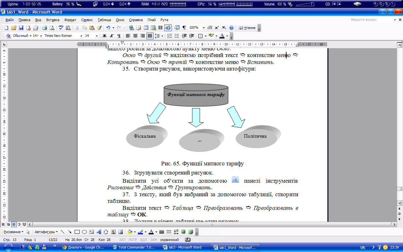Click the Insert Table icon
Image resolution: width=403 pixels, height=252 pixels.
(x=146, y=28)
